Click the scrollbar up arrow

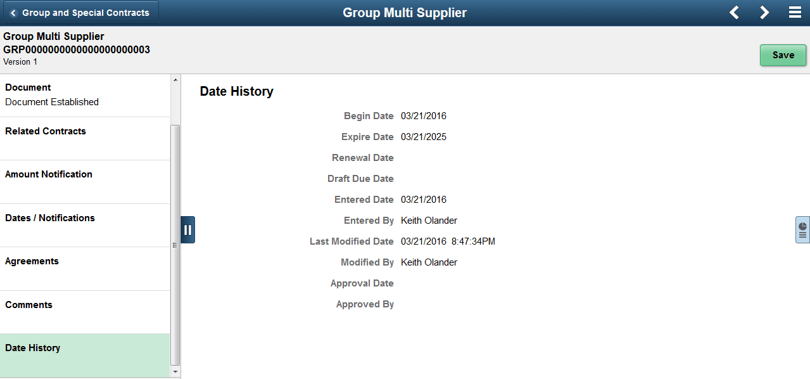coord(175,79)
